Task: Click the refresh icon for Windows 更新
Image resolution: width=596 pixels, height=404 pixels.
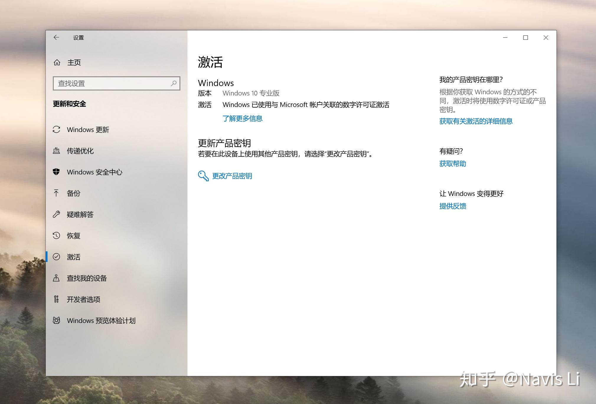Action: [x=56, y=130]
